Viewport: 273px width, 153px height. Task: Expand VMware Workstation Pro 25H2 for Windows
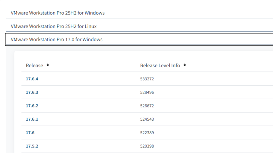pyautogui.click(x=58, y=13)
